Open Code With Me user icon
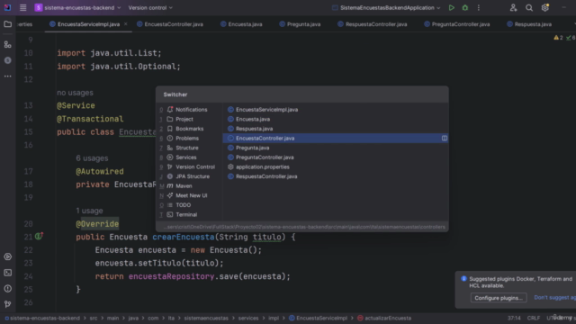 point(513,8)
